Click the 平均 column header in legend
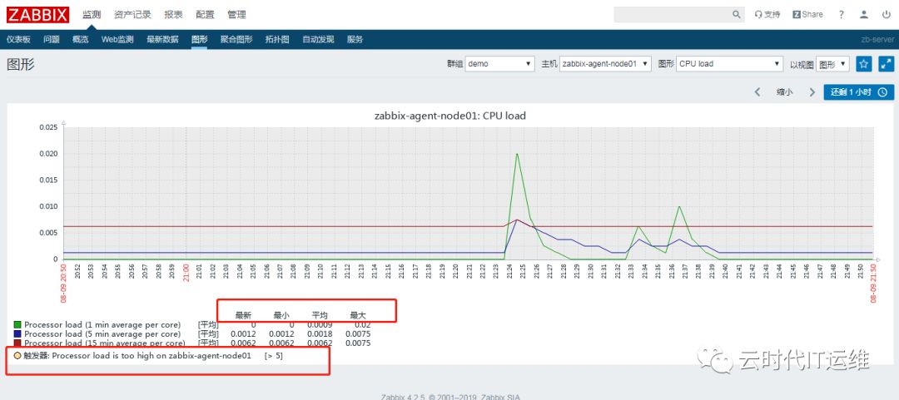The width and height of the screenshot is (899, 400). coord(320,315)
